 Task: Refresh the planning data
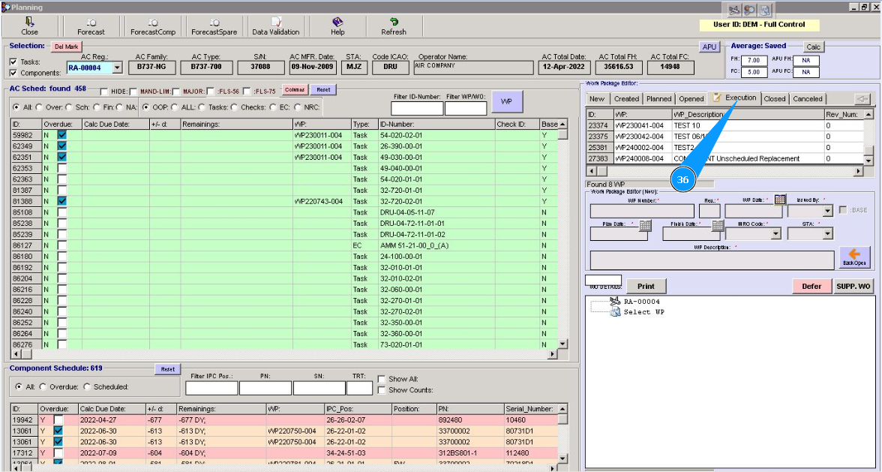(x=394, y=26)
